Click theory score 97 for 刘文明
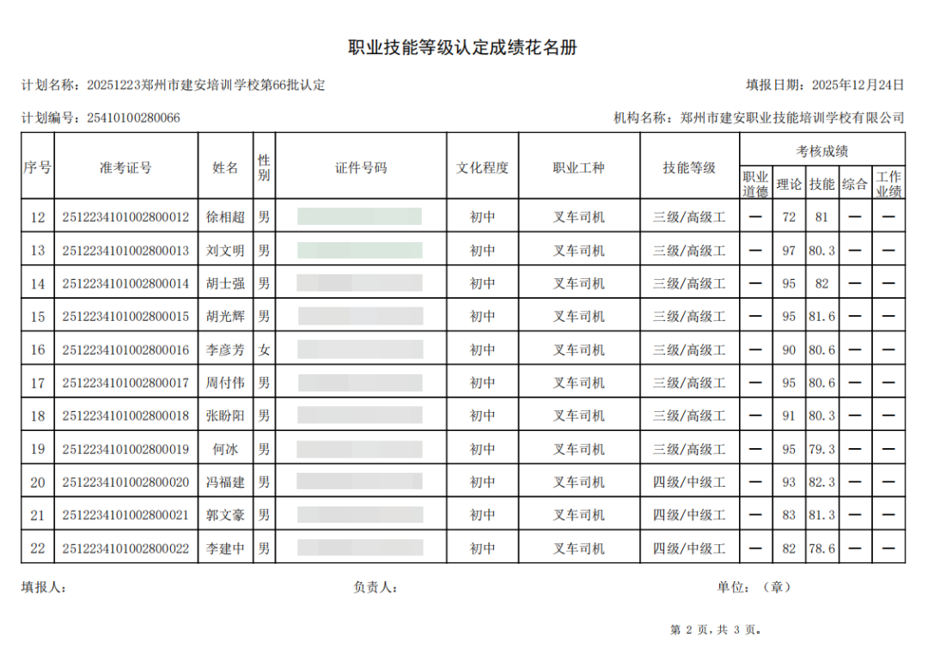 click(789, 251)
